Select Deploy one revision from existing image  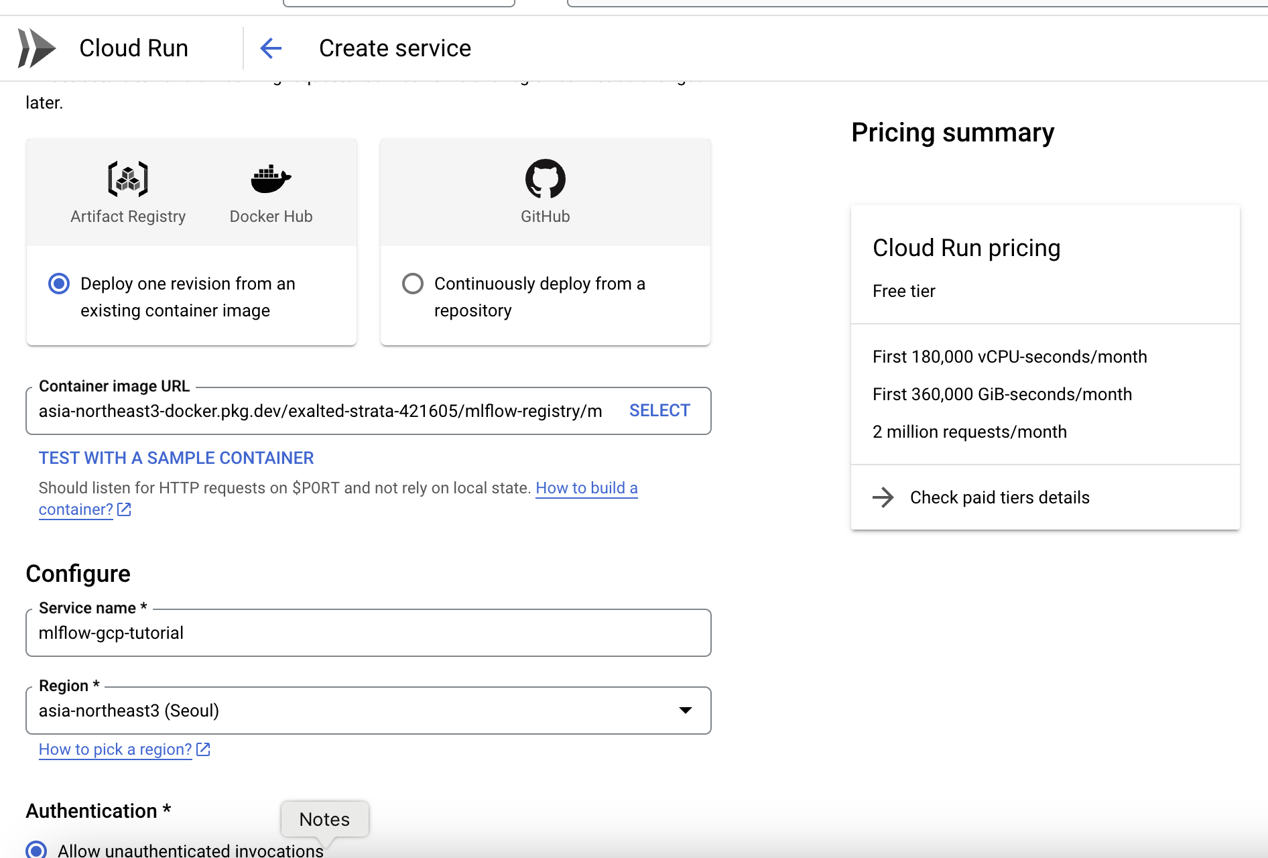(59, 284)
